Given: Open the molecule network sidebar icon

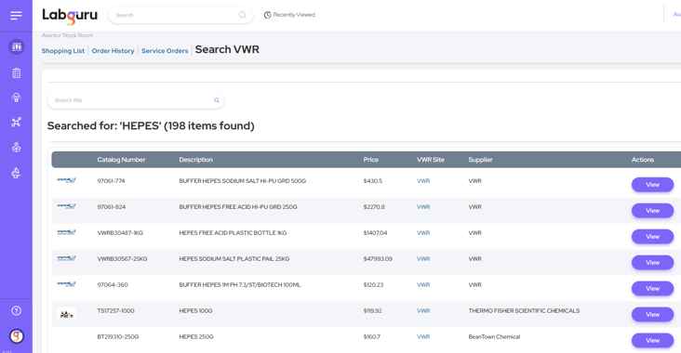Looking at the screenshot, I should tap(17, 123).
